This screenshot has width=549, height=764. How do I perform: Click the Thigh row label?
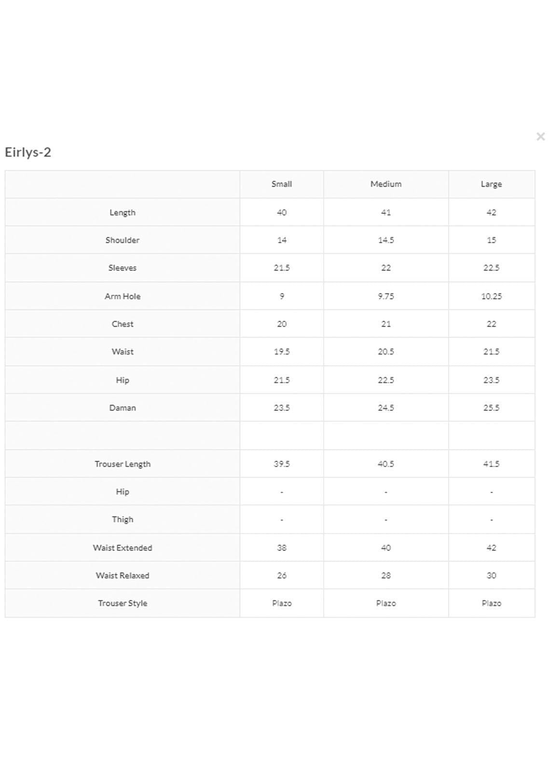pyautogui.click(x=123, y=519)
